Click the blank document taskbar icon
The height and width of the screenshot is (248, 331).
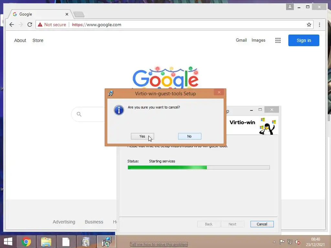point(66,242)
